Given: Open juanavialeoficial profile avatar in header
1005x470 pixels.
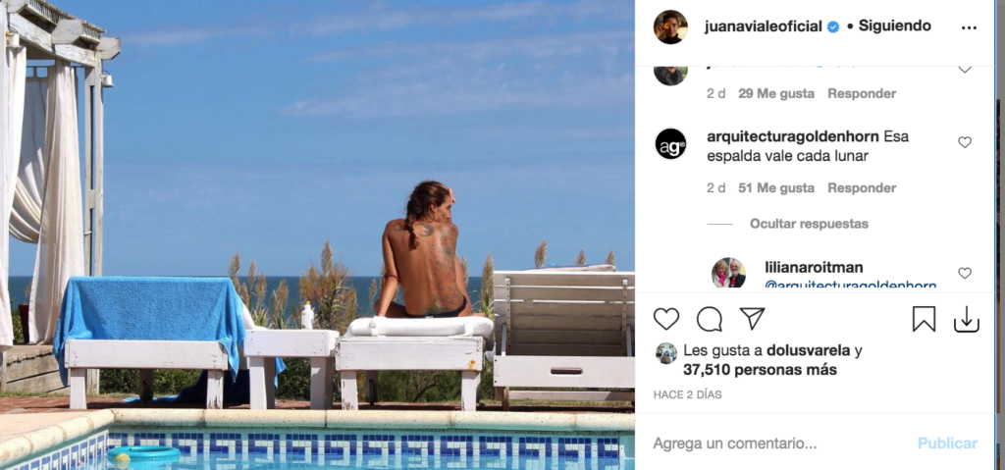Looking at the screenshot, I should pos(670,26).
